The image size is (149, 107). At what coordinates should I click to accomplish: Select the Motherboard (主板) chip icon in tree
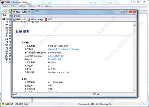point(7,25)
